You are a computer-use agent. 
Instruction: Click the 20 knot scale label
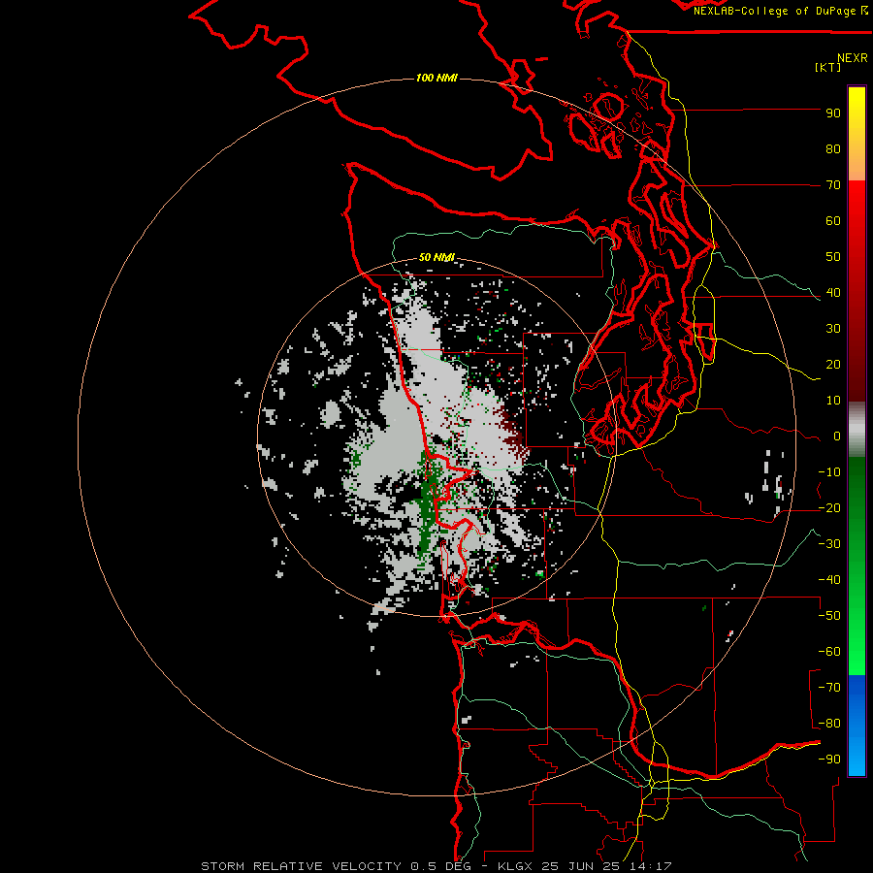pos(833,365)
